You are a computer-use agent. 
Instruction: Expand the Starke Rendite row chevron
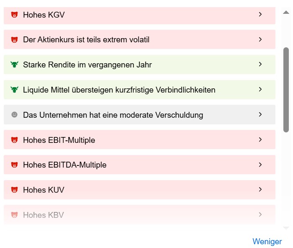(260, 65)
